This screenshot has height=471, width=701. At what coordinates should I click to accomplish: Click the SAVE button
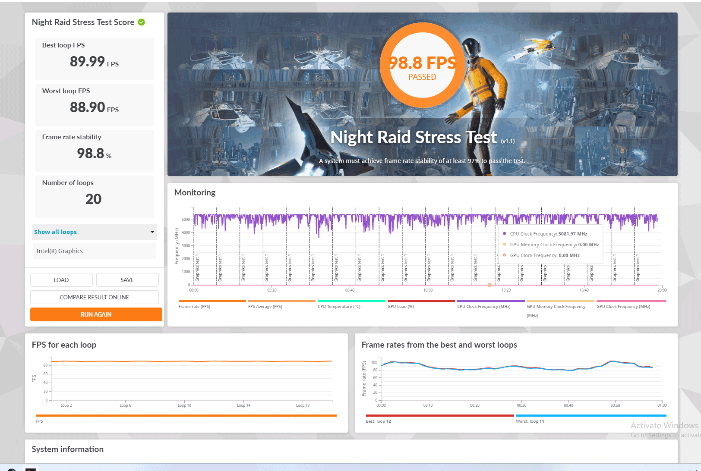click(127, 280)
